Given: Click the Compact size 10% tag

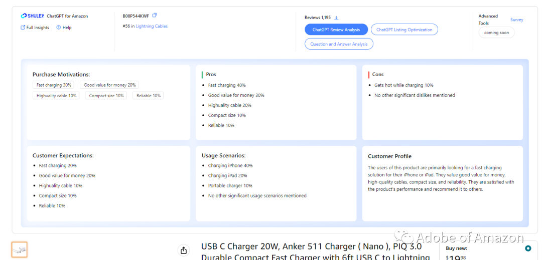Looking at the screenshot, I should point(106,96).
